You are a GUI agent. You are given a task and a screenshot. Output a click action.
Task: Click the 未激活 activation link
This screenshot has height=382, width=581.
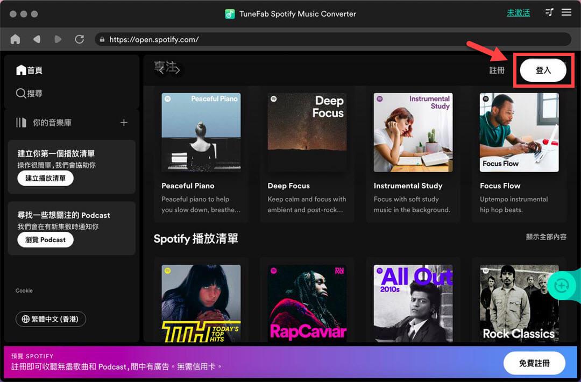[518, 13]
